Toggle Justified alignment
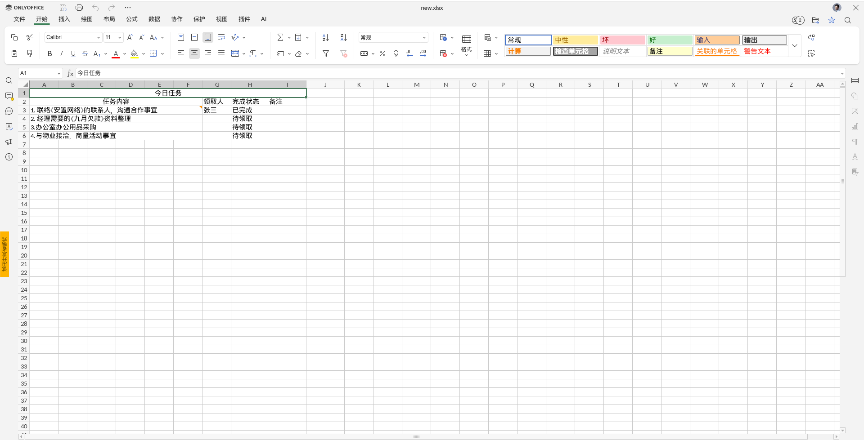864x440 pixels. tap(221, 53)
